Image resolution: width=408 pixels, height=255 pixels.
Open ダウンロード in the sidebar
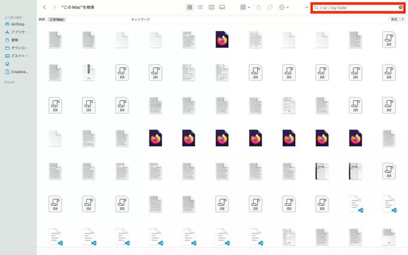pos(16,48)
